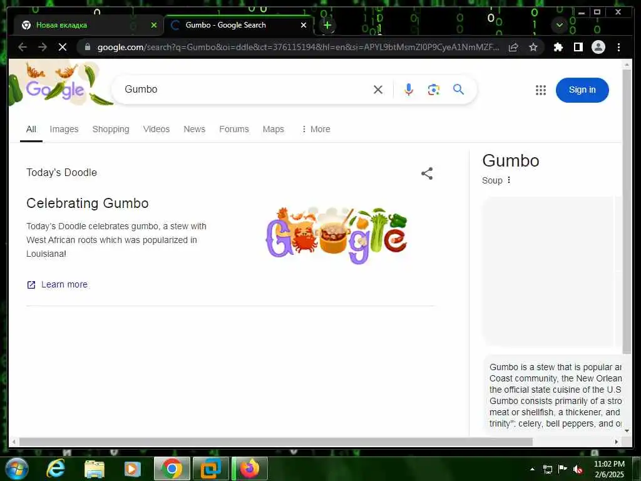
Task: Click the Chrome taskbar icon
Action: coord(172,468)
